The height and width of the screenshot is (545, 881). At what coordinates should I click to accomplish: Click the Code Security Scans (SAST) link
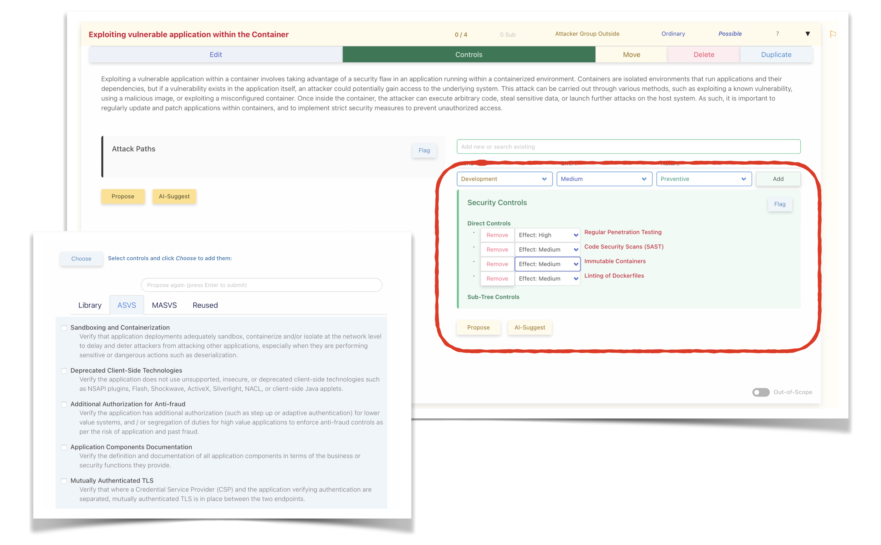(623, 247)
